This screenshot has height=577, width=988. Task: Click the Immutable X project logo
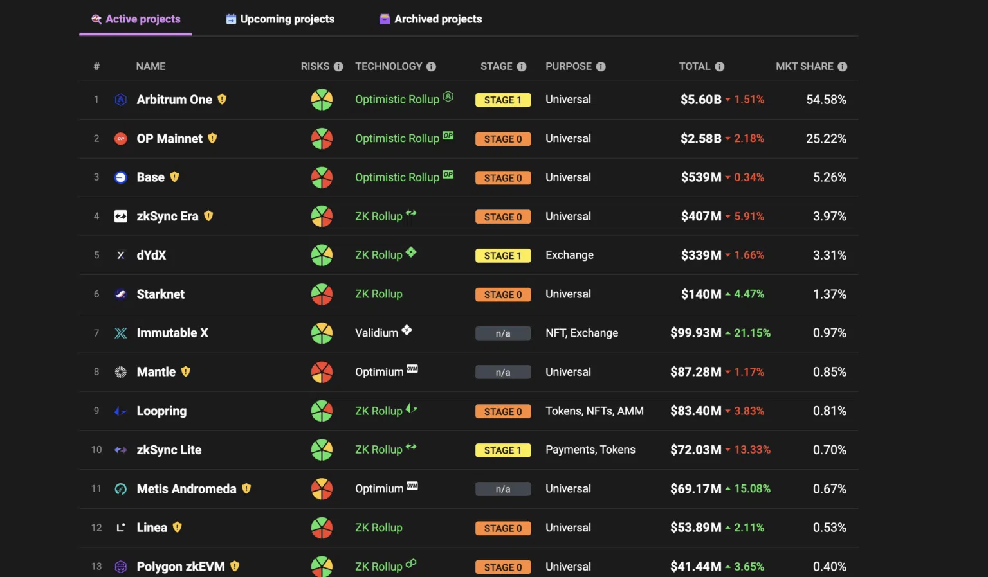click(120, 333)
